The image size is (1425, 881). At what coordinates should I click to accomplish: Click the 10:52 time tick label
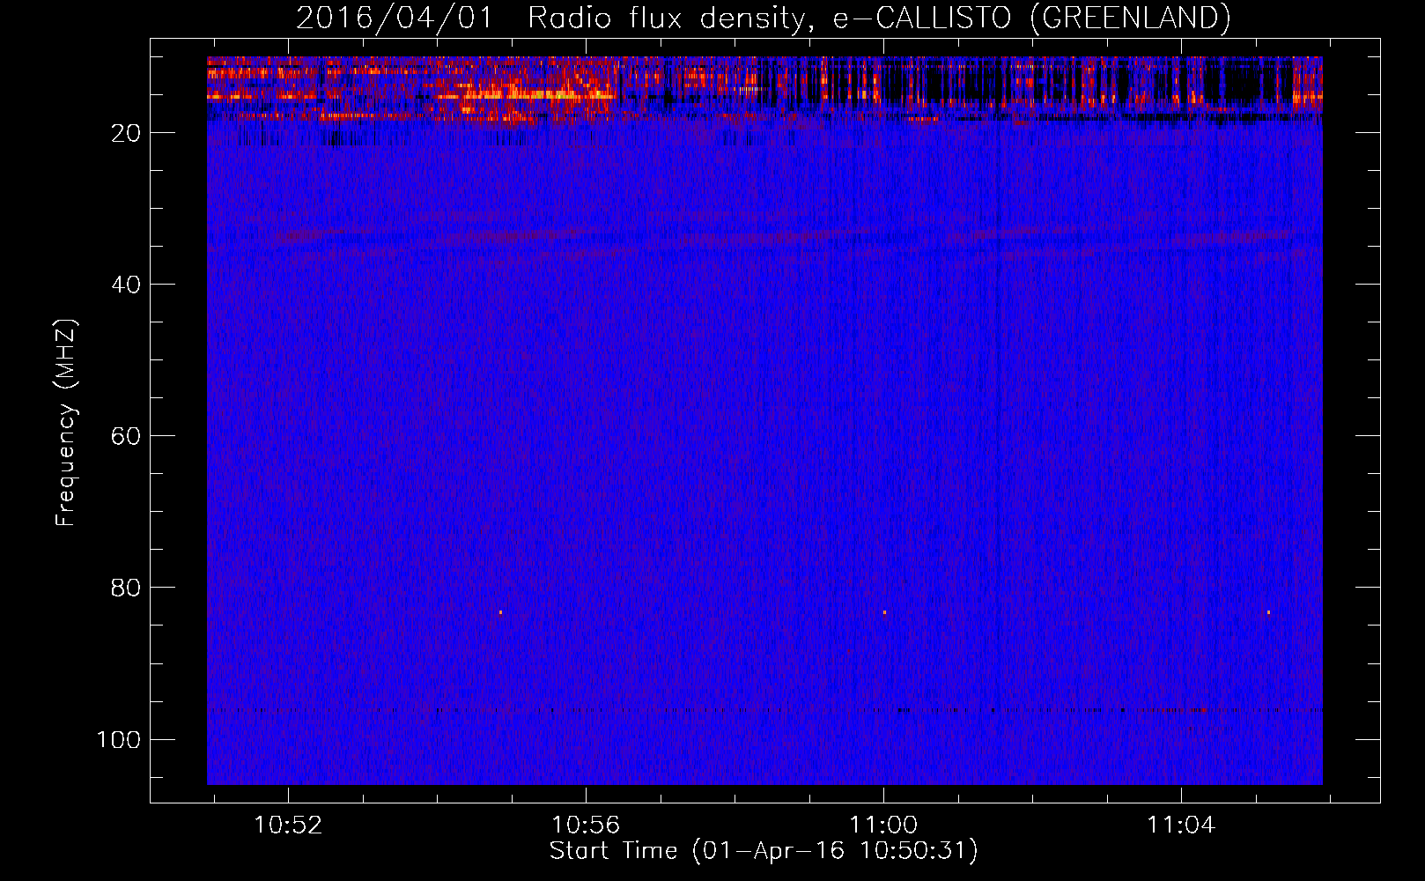tap(288, 825)
